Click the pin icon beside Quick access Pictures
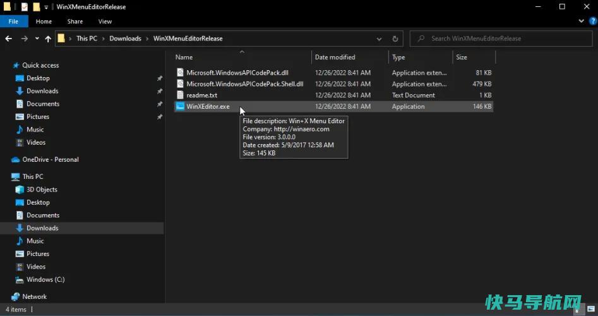Viewport: 598px width, 316px height. (x=159, y=117)
